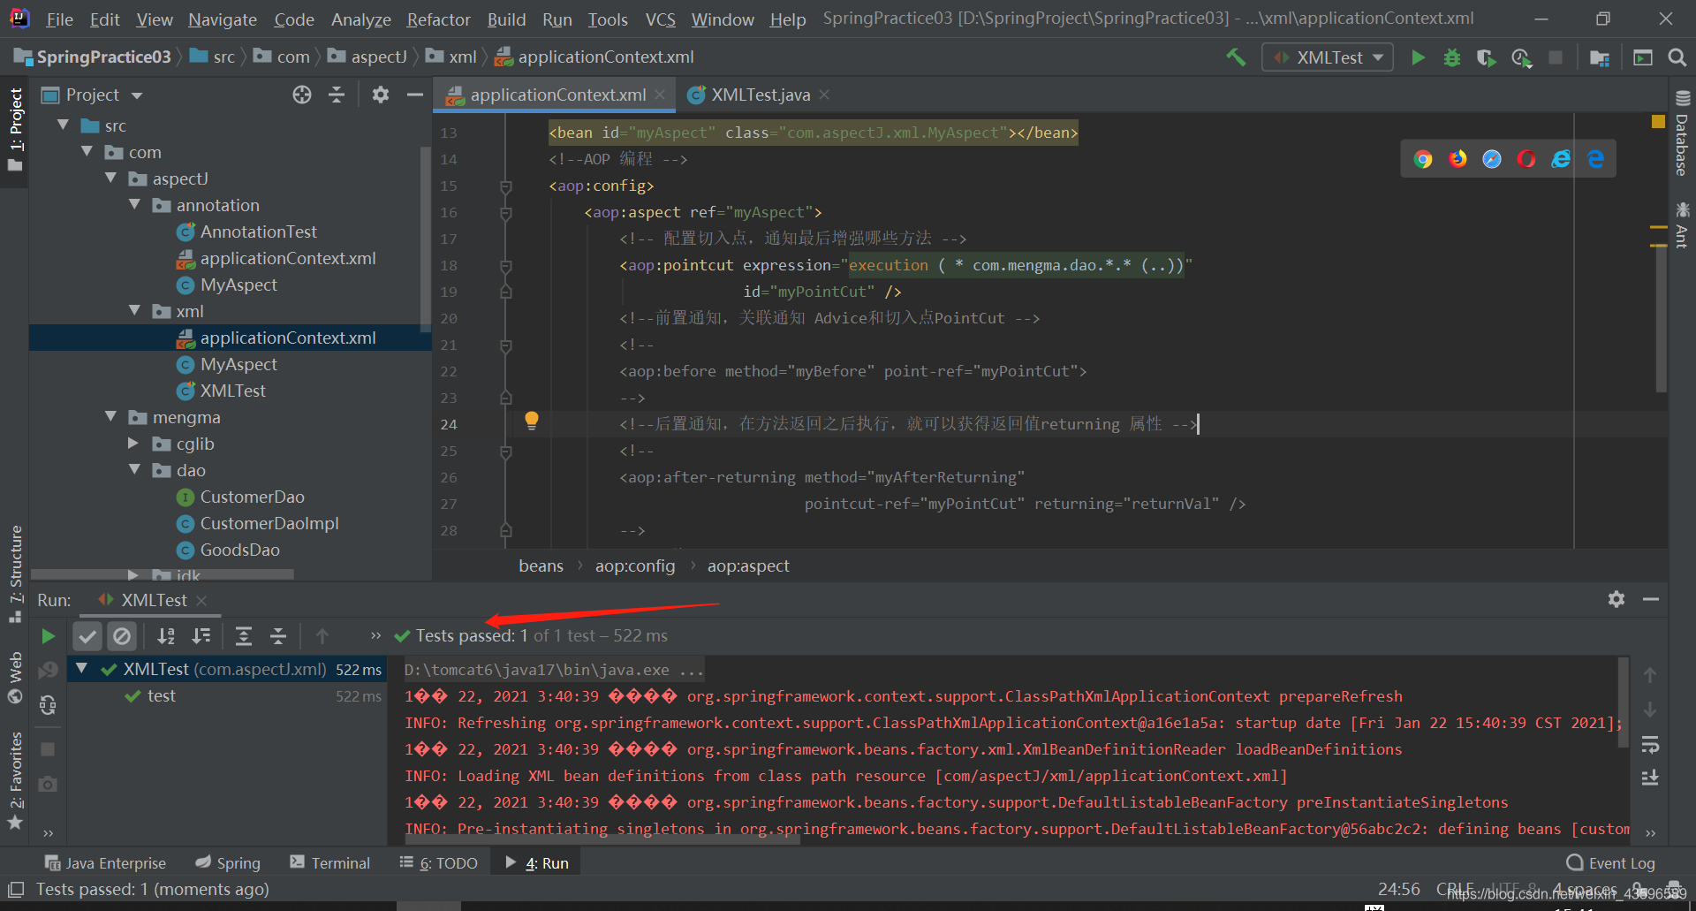The image size is (1696, 911).
Task: Click the Build project hammer icon
Action: tap(1236, 57)
